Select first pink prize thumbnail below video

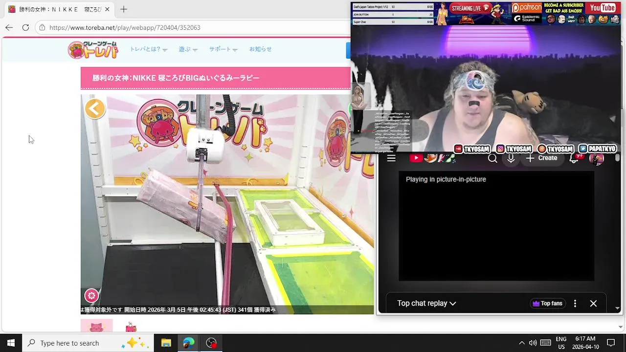pos(96,326)
